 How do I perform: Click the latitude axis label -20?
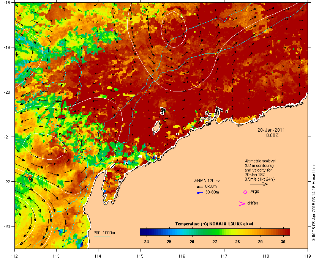(7, 92)
